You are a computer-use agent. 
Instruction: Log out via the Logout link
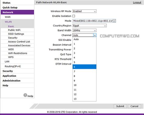pos(137,2)
